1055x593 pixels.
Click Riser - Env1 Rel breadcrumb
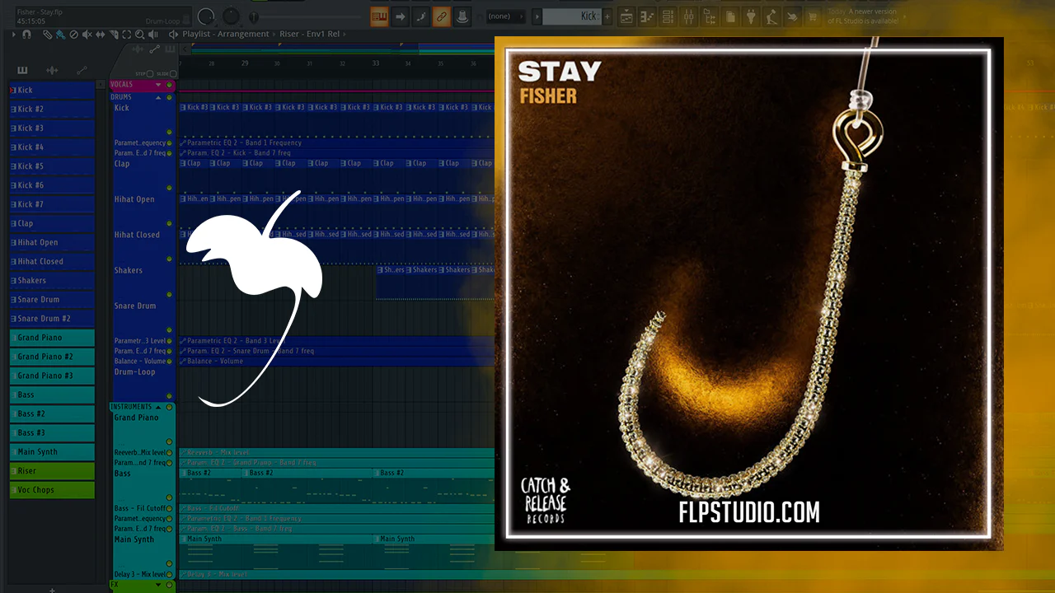[x=307, y=35]
